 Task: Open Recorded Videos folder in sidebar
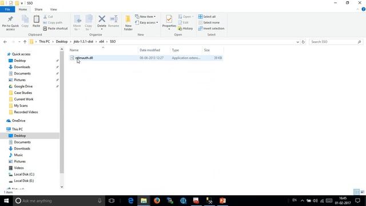pyautogui.click(x=26, y=112)
